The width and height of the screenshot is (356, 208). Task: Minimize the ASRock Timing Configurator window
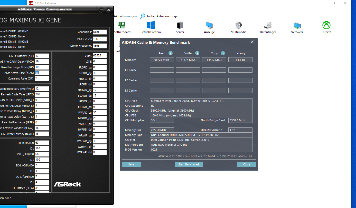[101, 10]
